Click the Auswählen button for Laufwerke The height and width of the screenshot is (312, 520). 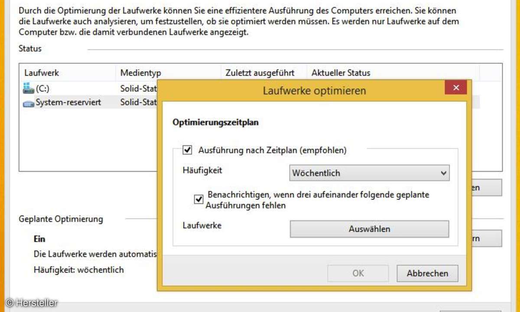point(369,229)
